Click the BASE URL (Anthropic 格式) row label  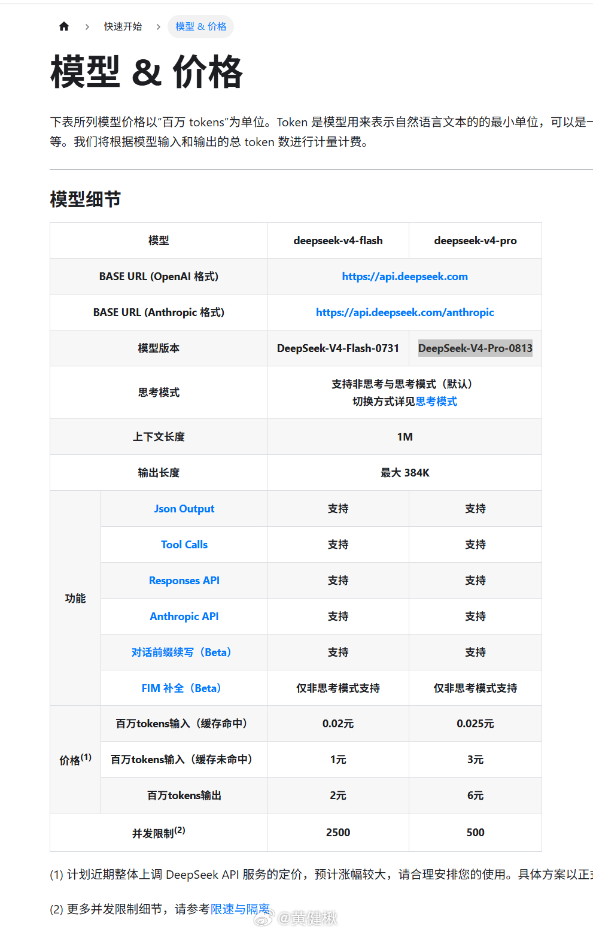(159, 312)
